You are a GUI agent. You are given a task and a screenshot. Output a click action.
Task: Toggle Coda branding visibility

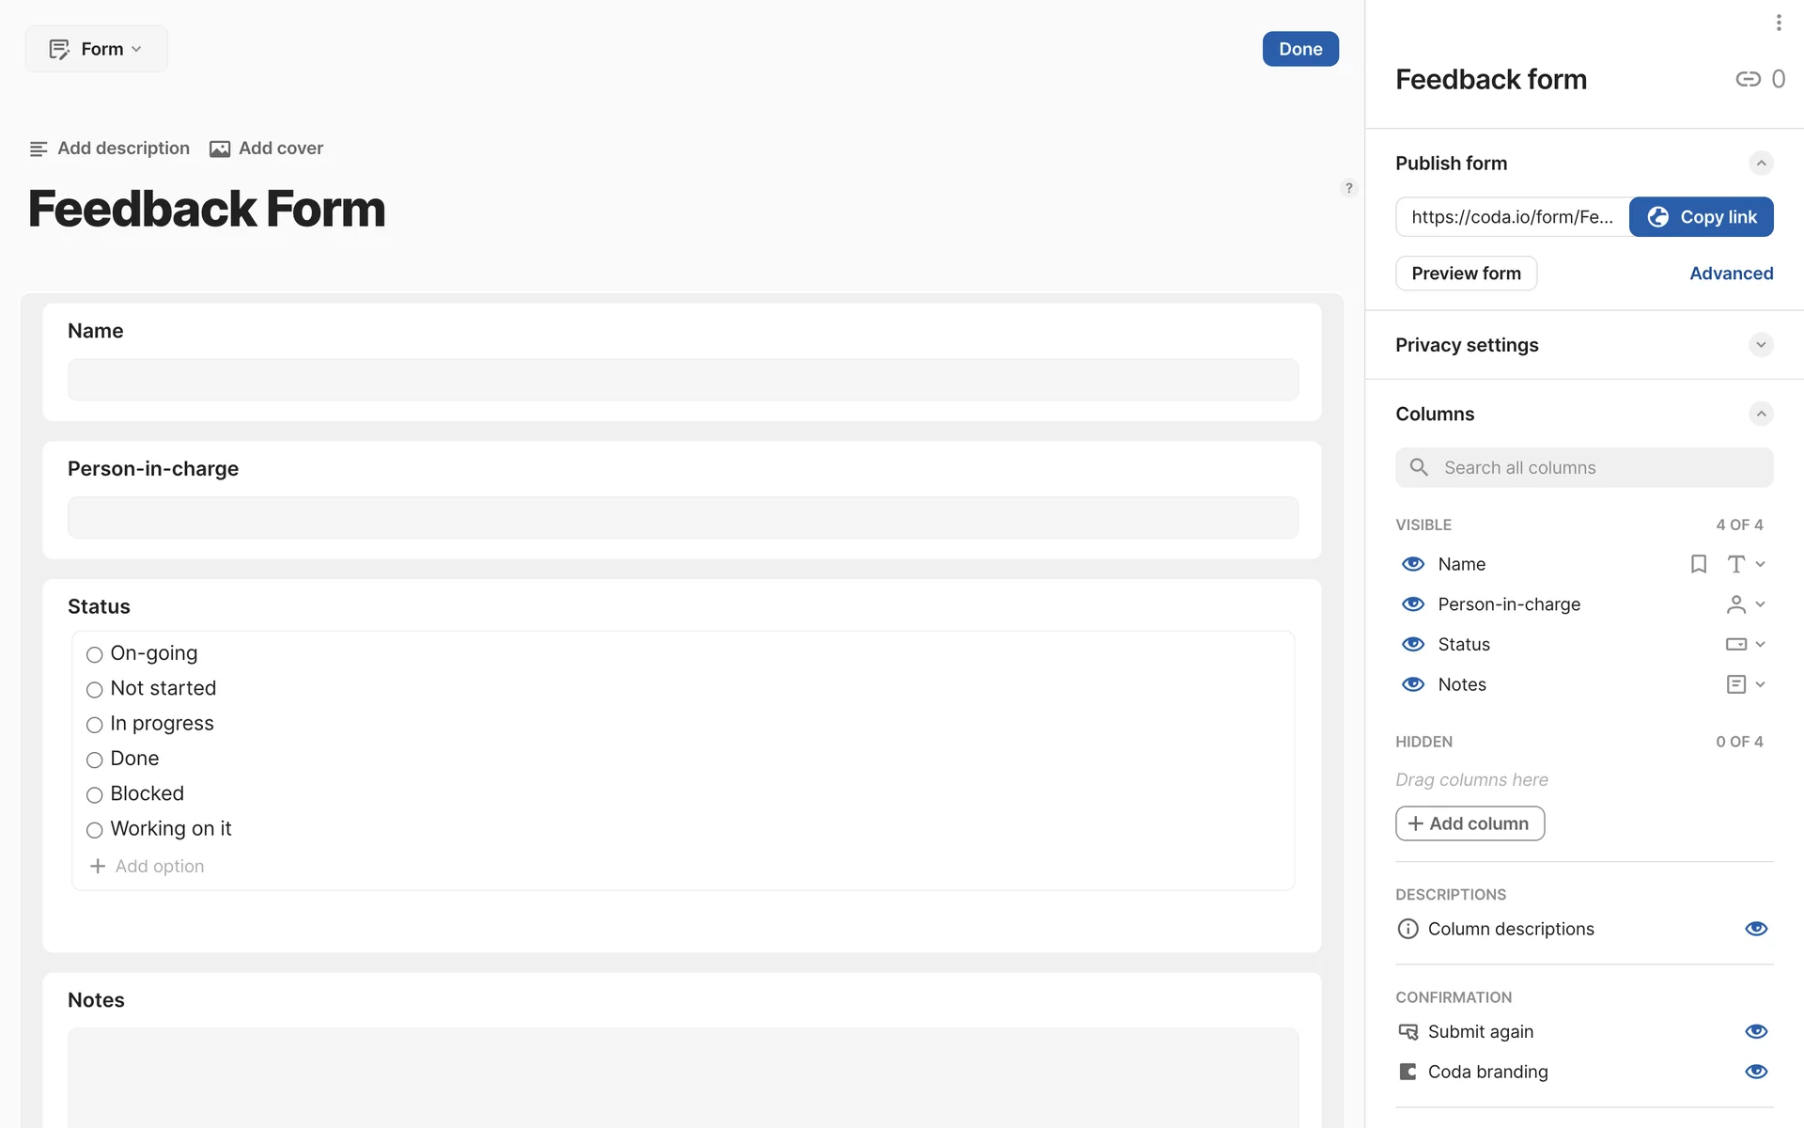point(1755,1072)
